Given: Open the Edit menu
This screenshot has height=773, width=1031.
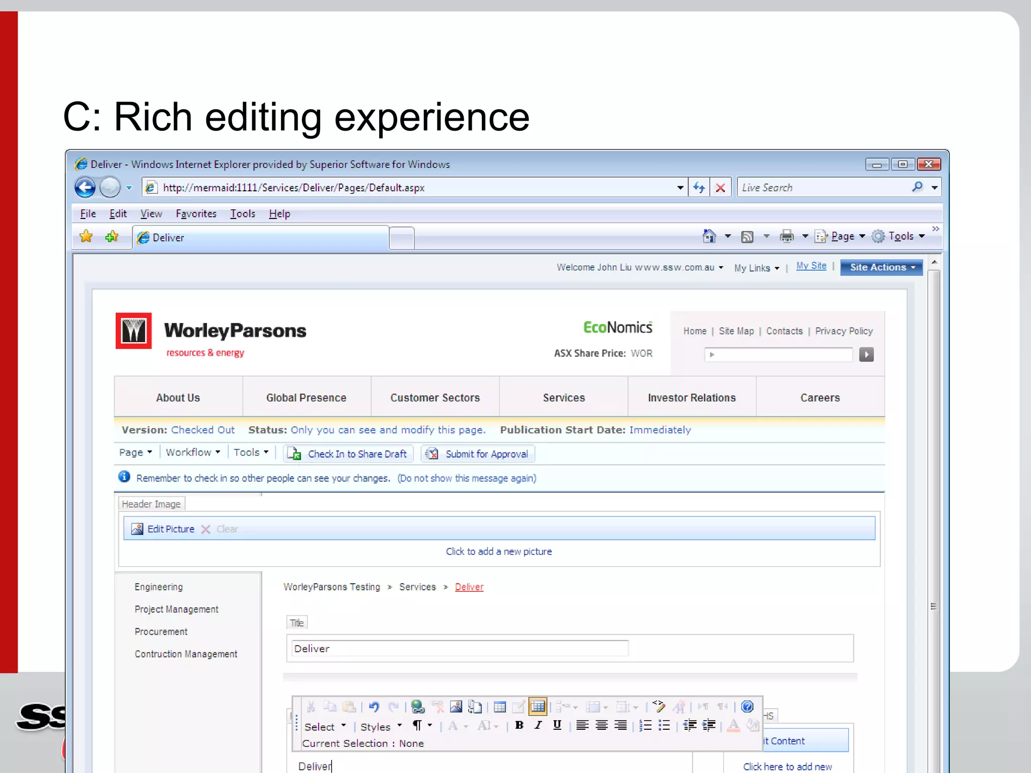Looking at the screenshot, I should pyautogui.click(x=118, y=213).
